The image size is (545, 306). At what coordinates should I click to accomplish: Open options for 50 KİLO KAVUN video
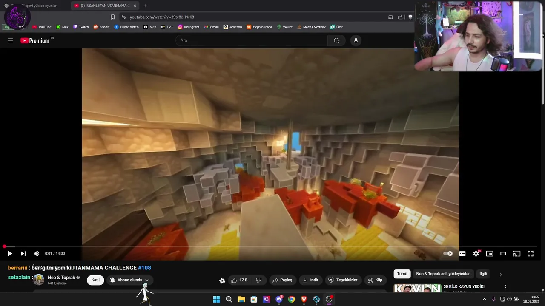click(x=505, y=287)
